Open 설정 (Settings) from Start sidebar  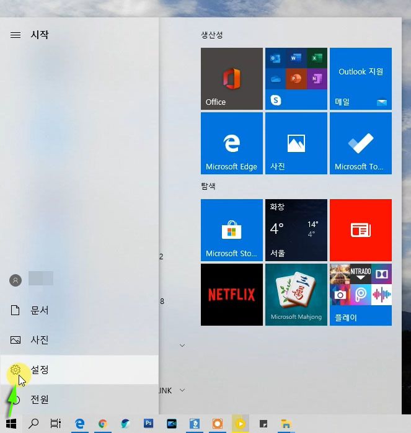79,370
